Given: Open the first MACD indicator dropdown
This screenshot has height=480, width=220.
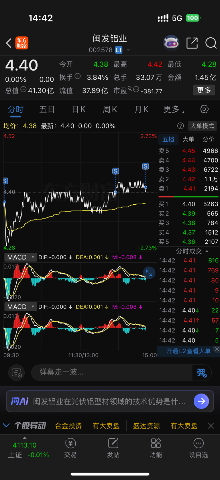Looking at the screenshot, I should [x=21, y=257].
